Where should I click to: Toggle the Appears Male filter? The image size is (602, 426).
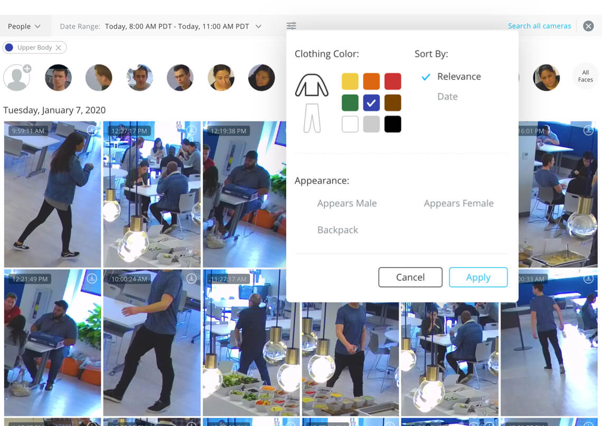[x=347, y=203]
